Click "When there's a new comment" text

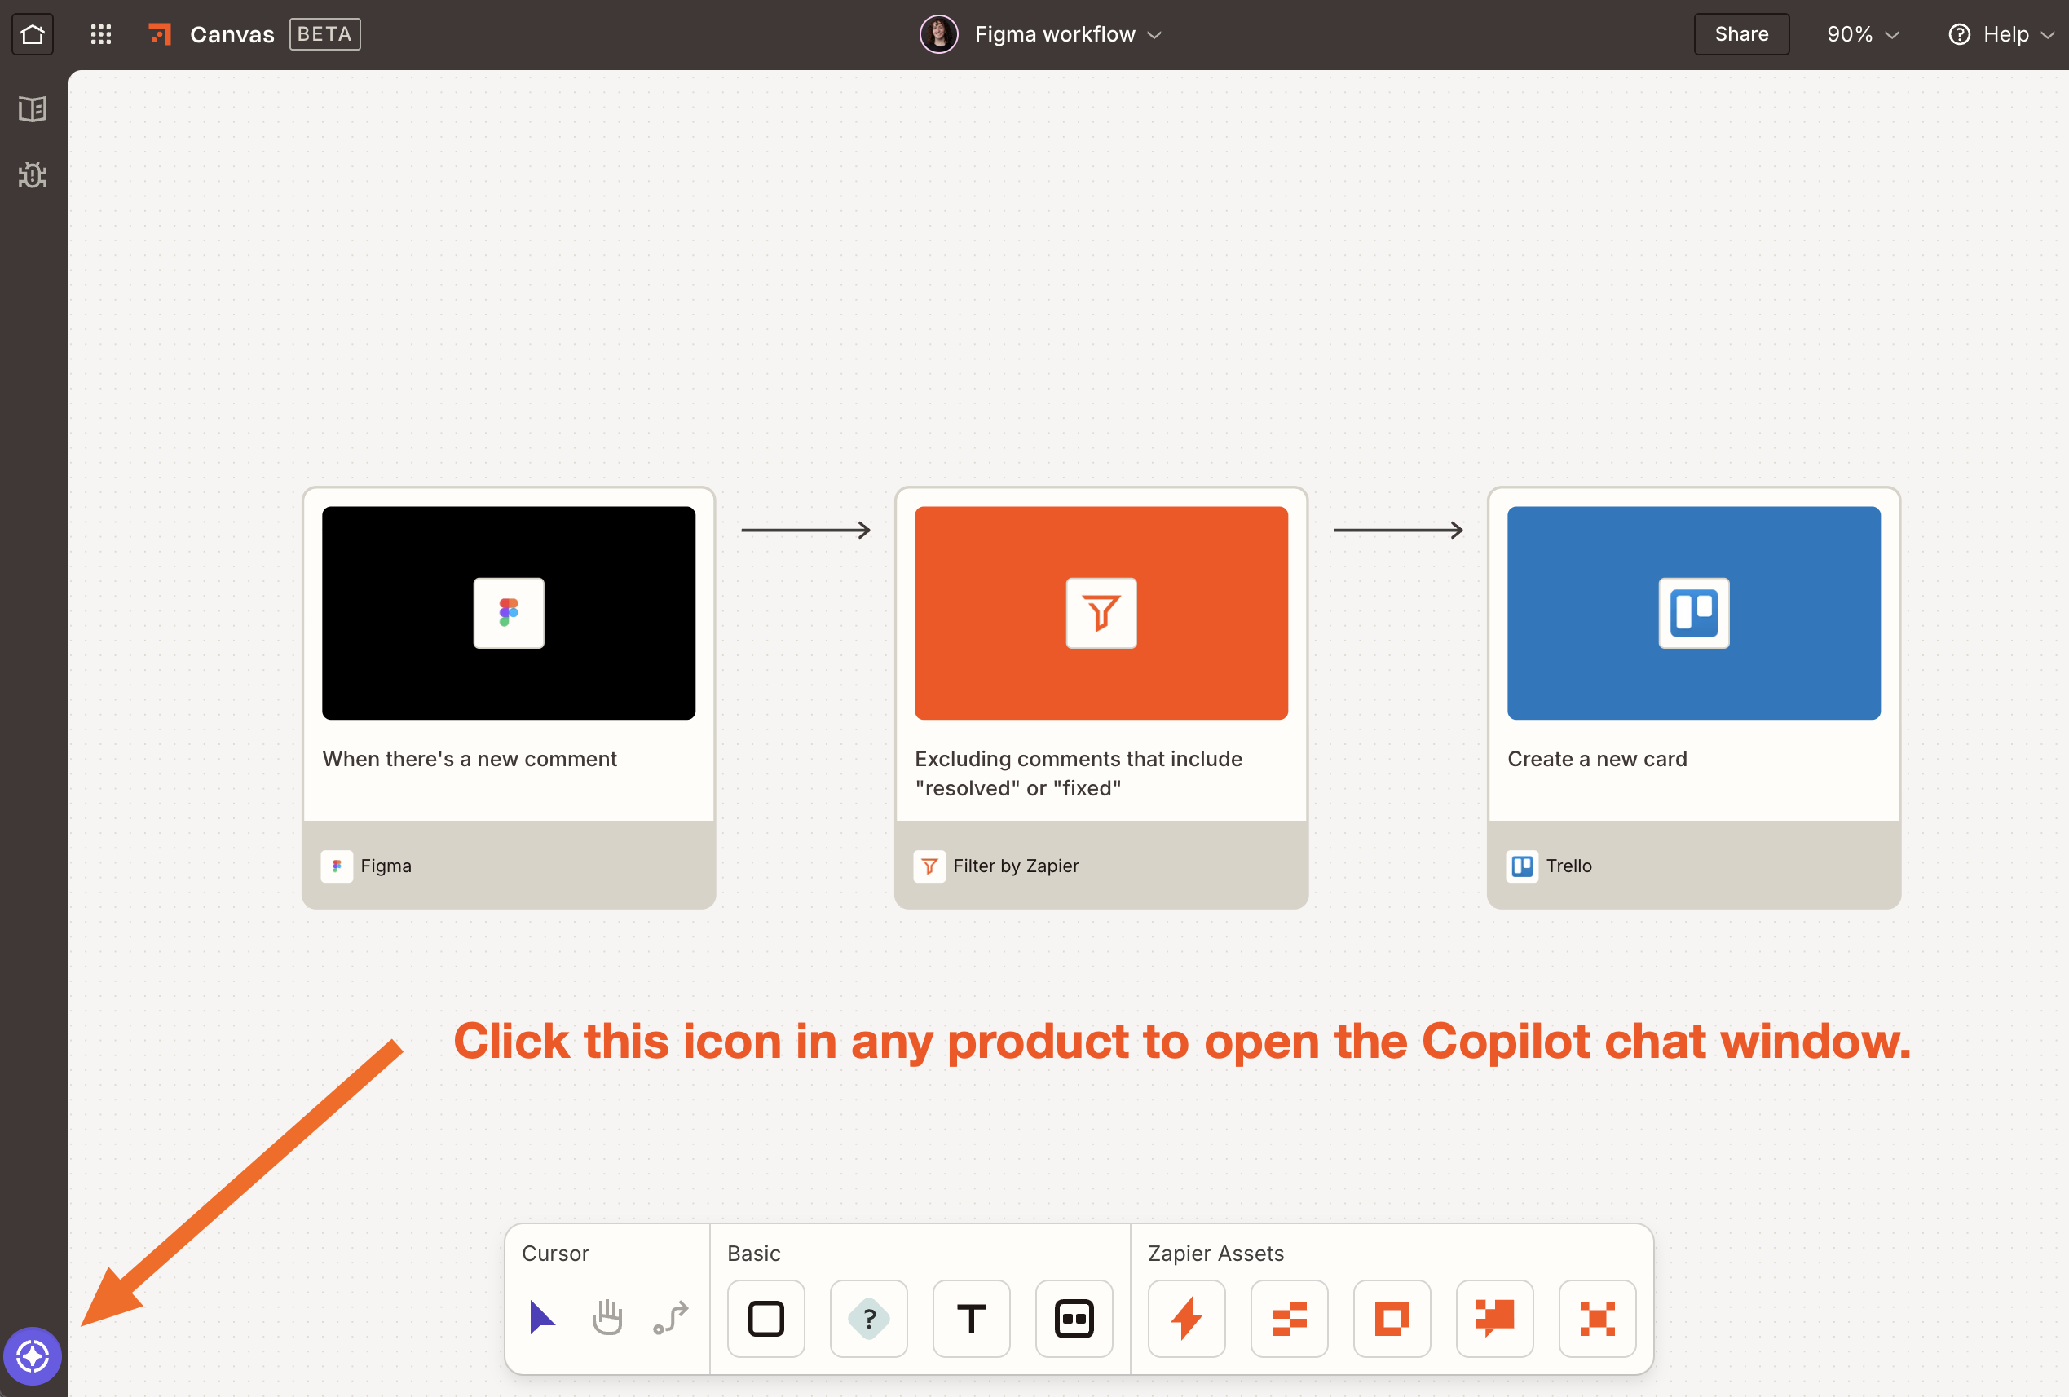pyautogui.click(x=470, y=759)
